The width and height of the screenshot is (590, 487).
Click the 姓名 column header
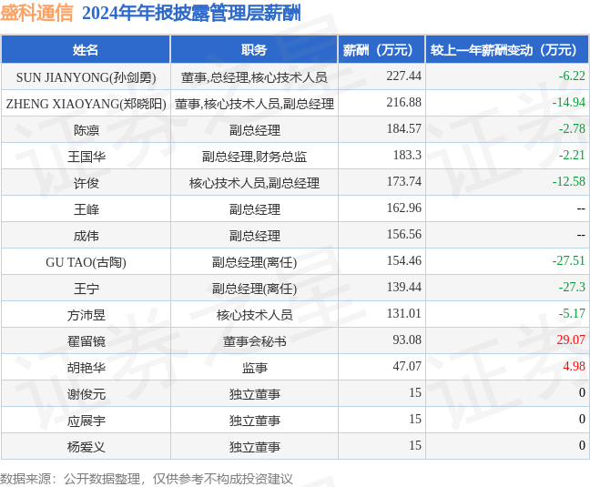click(86, 50)
